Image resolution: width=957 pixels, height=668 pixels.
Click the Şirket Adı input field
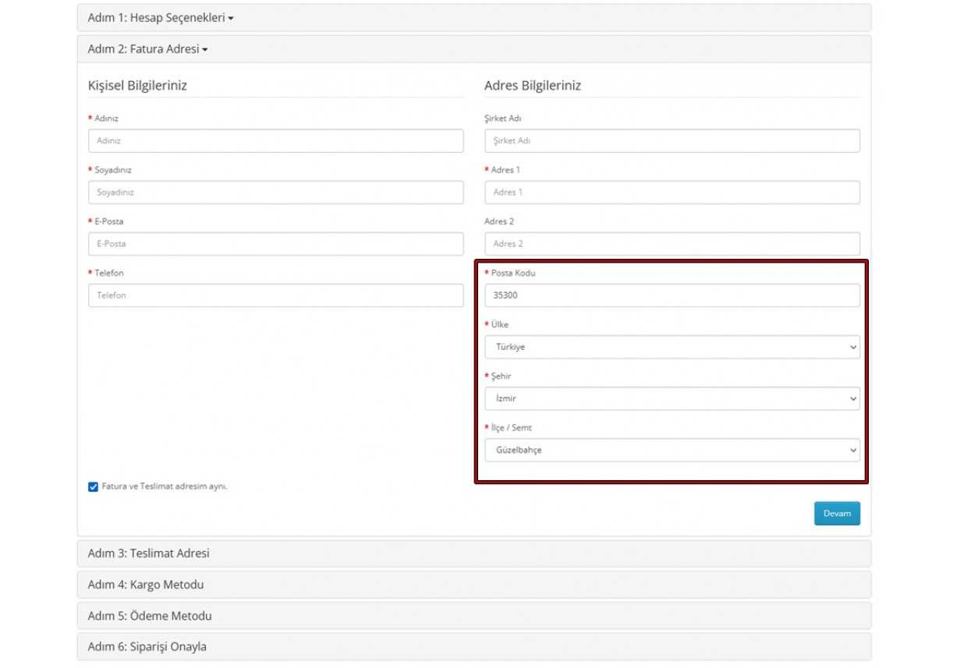click(x=671, y=140)
